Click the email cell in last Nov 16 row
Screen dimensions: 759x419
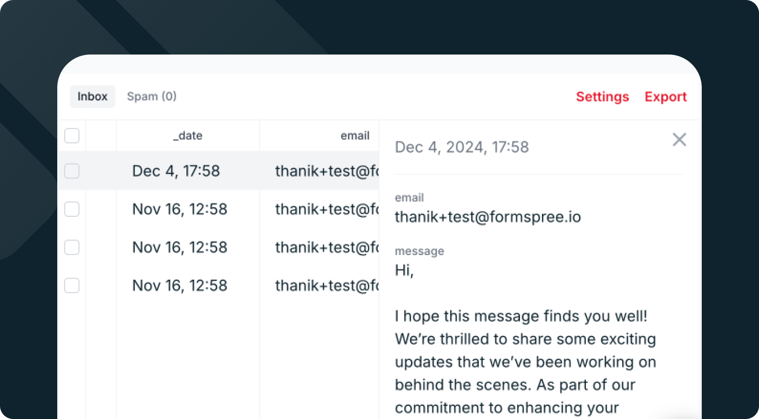coord(326,286)
